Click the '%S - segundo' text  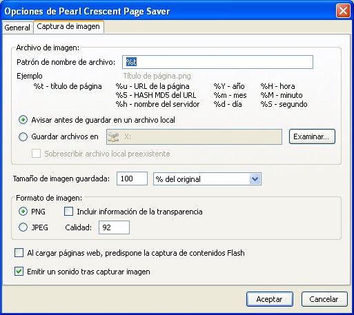tap(284, 104)
